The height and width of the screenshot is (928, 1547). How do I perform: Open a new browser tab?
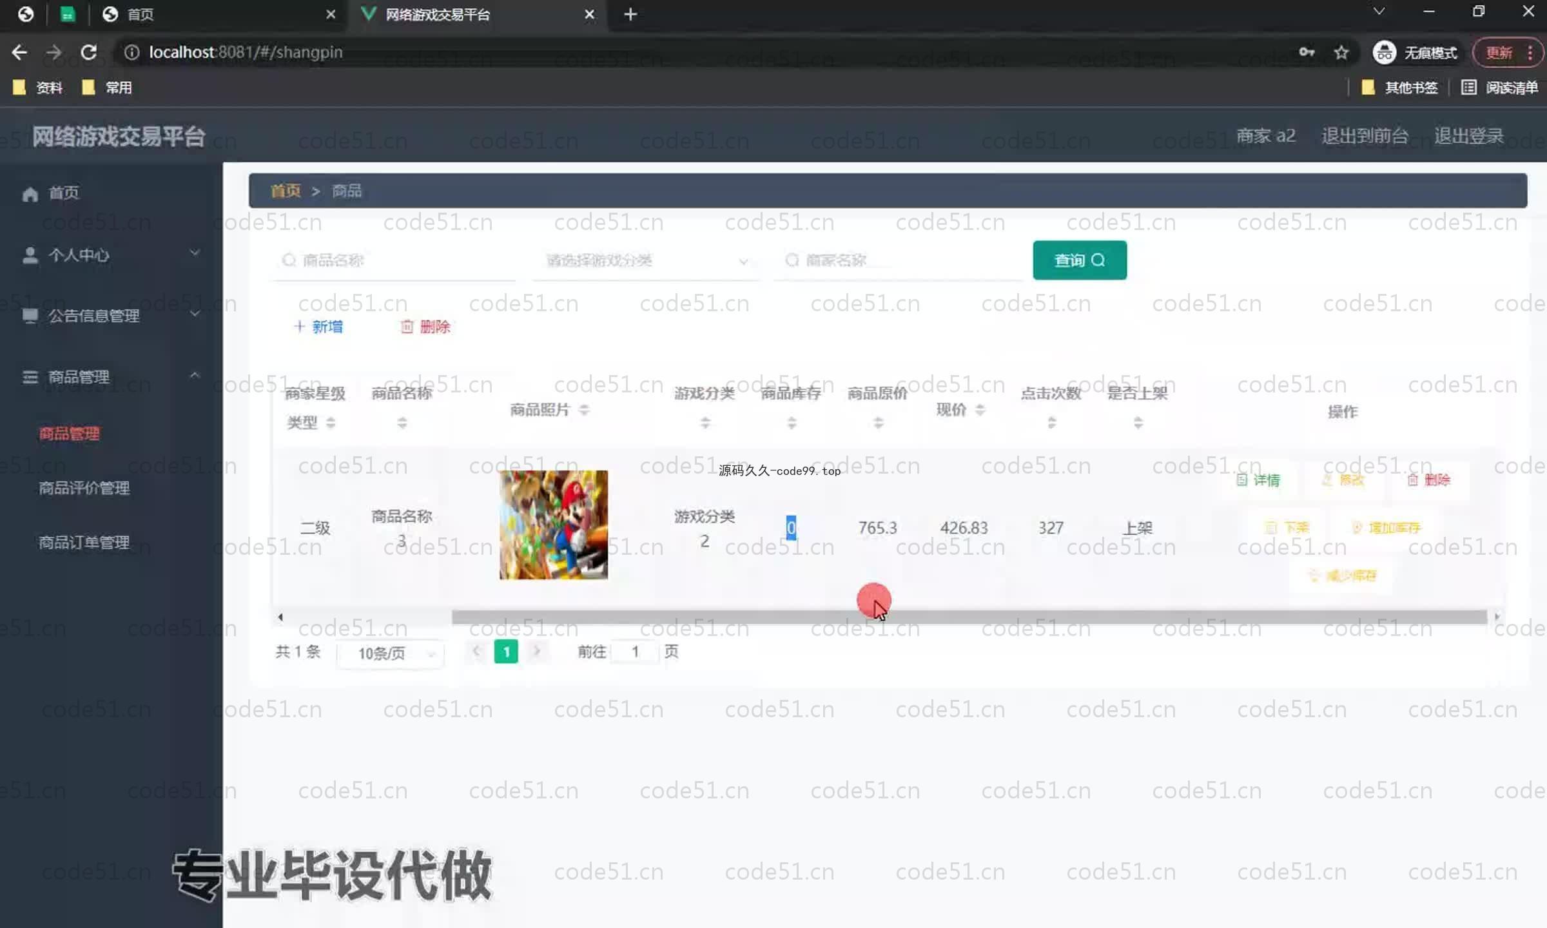[x=630, y=14]
